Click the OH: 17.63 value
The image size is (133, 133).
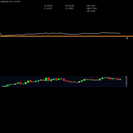pyautogui.click(x=92, y=9)
